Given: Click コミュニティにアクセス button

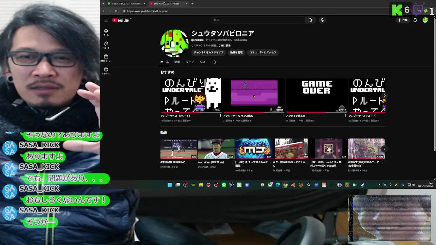Looking at the screenshot, I should [263, 52].
